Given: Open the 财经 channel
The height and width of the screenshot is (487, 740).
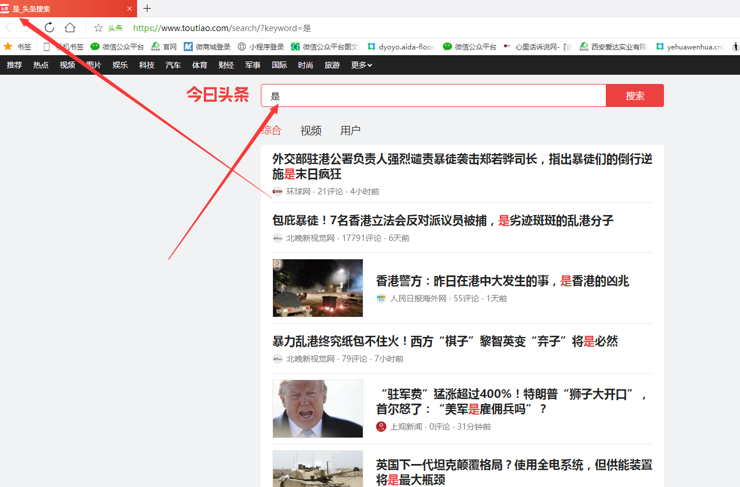Looking at the screenshot, I should (226, 65).
